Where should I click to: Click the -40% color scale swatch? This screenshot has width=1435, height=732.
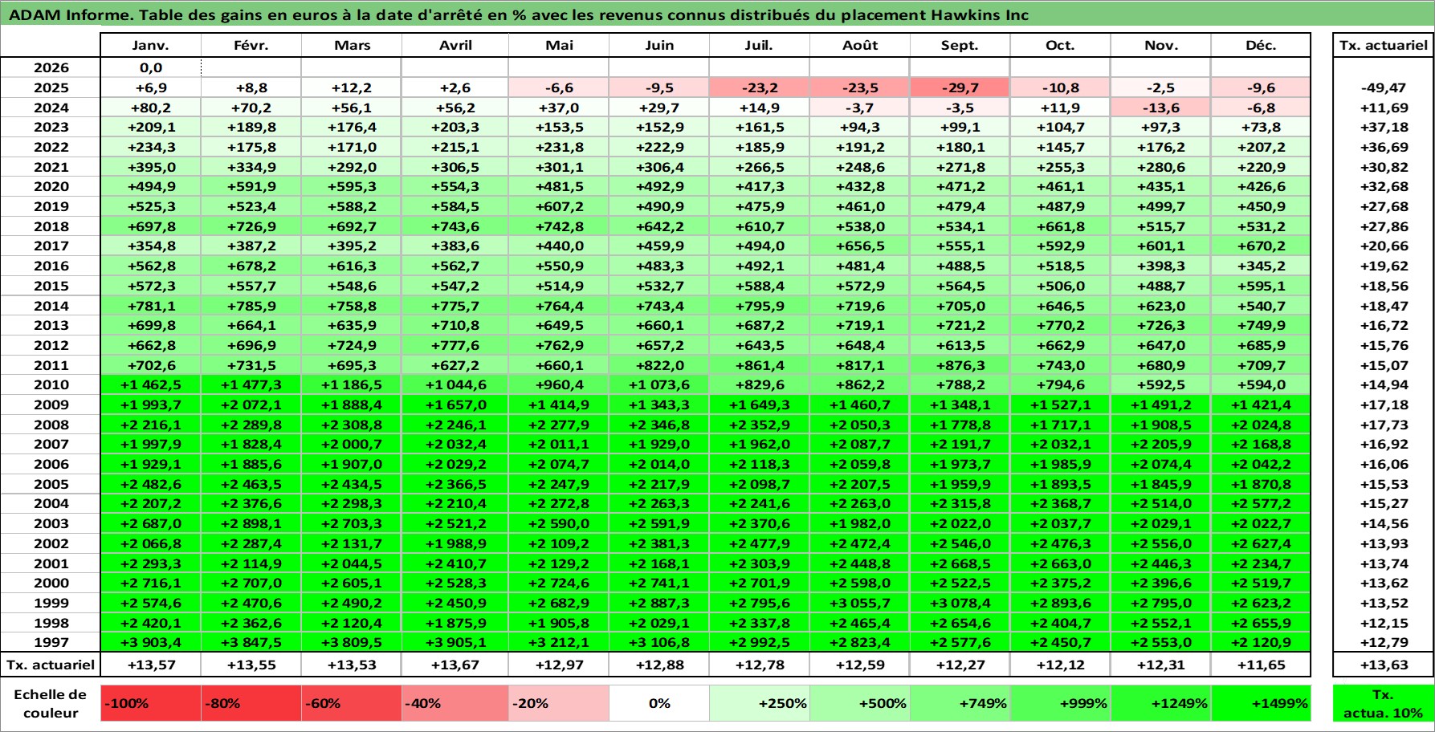[455, 703]
